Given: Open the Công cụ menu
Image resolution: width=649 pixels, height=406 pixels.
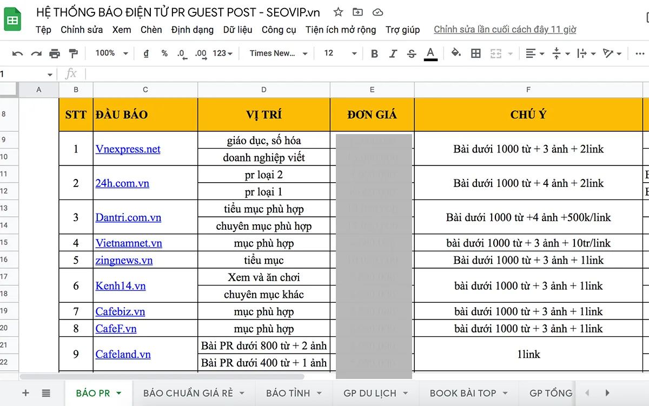Looking at the screenshot, I should tap(279, 30).
